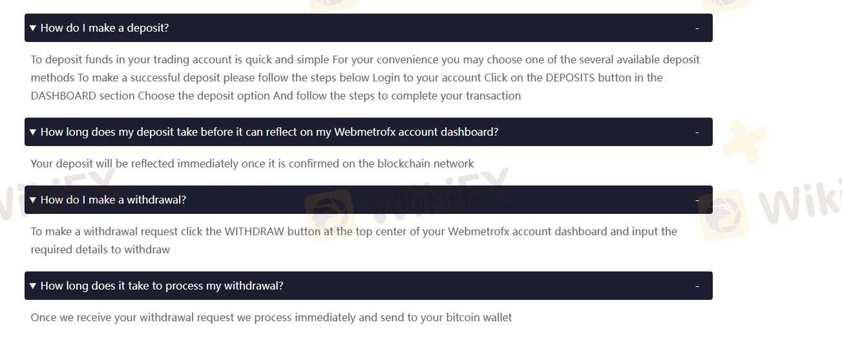Toggle the triangle beside the process my withdrawal question

pyautogui.click(x=33, y=286)
